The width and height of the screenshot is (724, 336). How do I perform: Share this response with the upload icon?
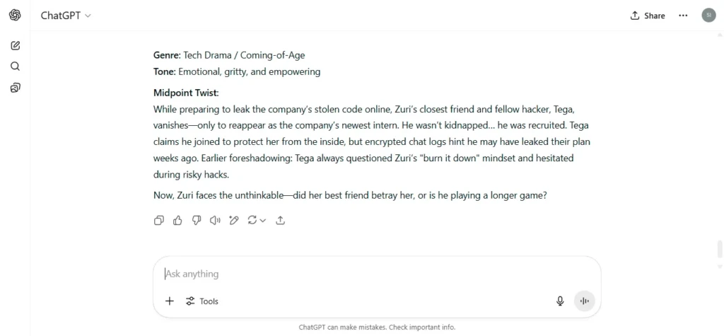coord(280,221)
